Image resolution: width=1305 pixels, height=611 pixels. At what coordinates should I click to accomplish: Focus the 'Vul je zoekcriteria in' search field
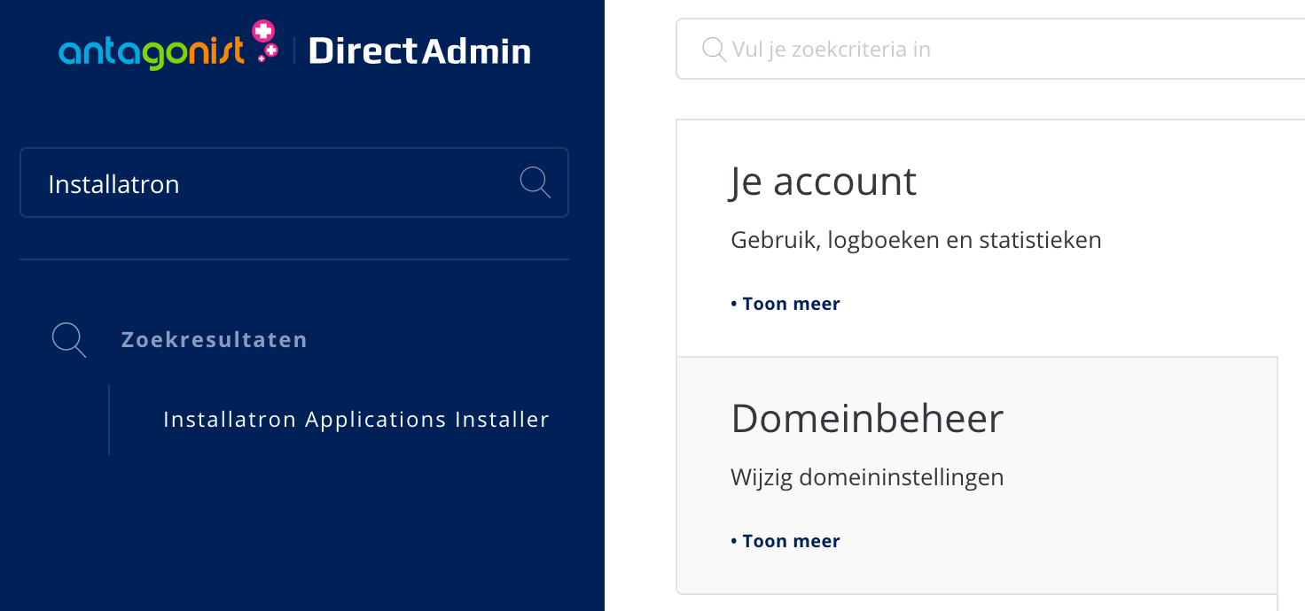click(990, 49)
